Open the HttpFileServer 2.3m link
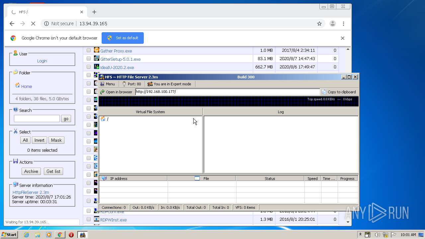 31,192
